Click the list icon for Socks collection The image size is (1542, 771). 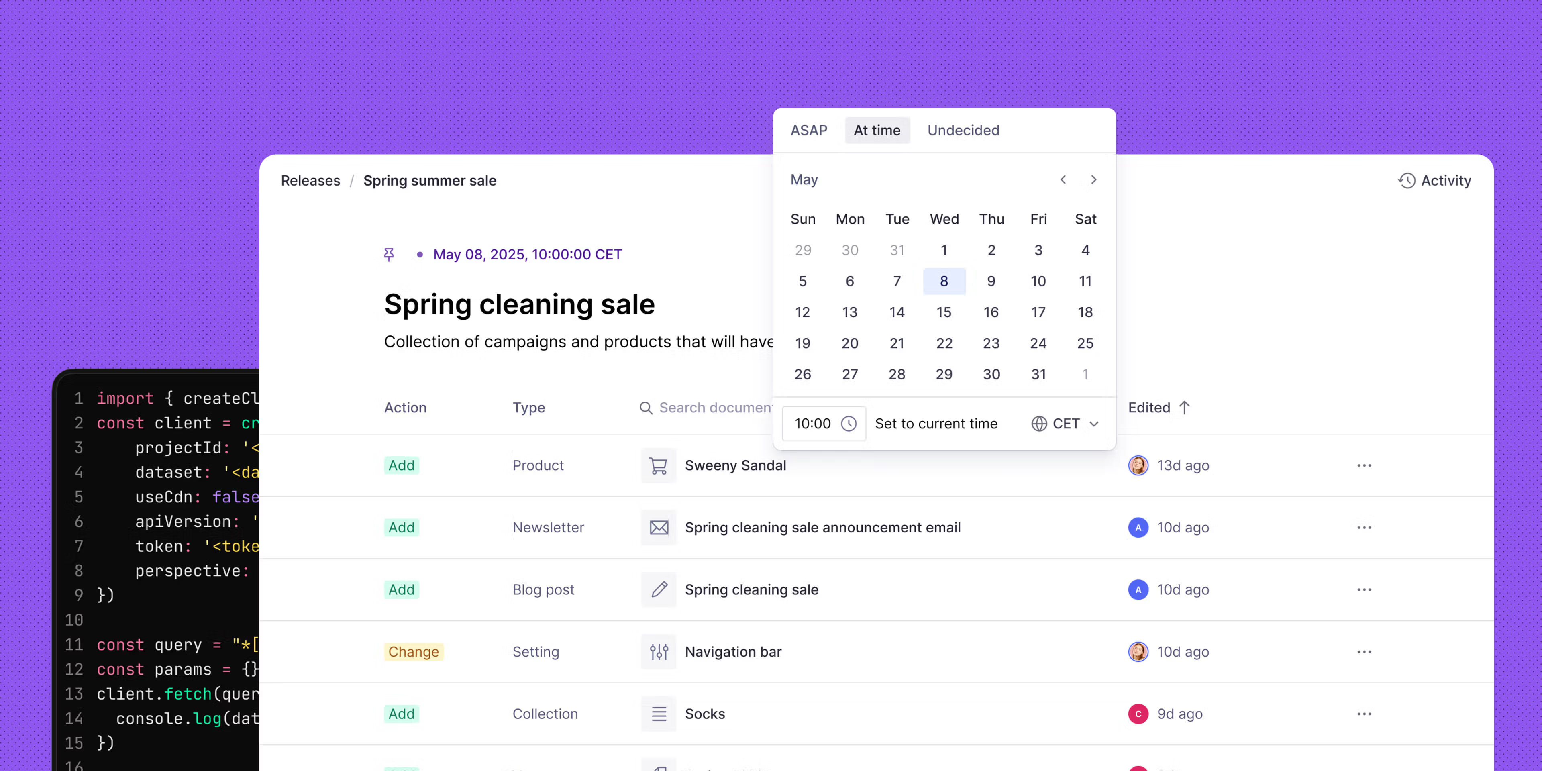659,714
